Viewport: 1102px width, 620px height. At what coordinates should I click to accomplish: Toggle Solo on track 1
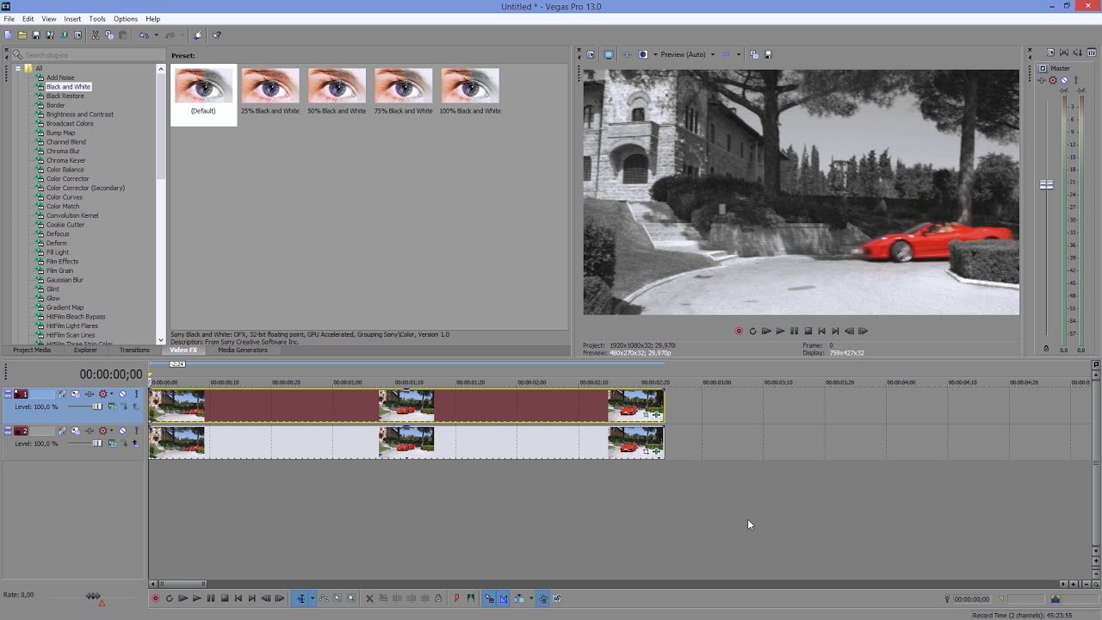[136, 394]
